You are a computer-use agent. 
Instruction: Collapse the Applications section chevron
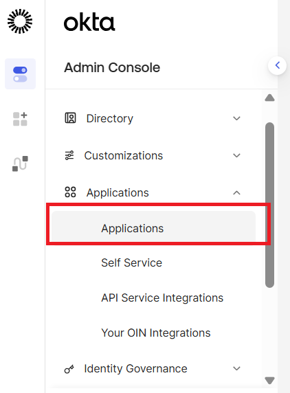point(236,193)
